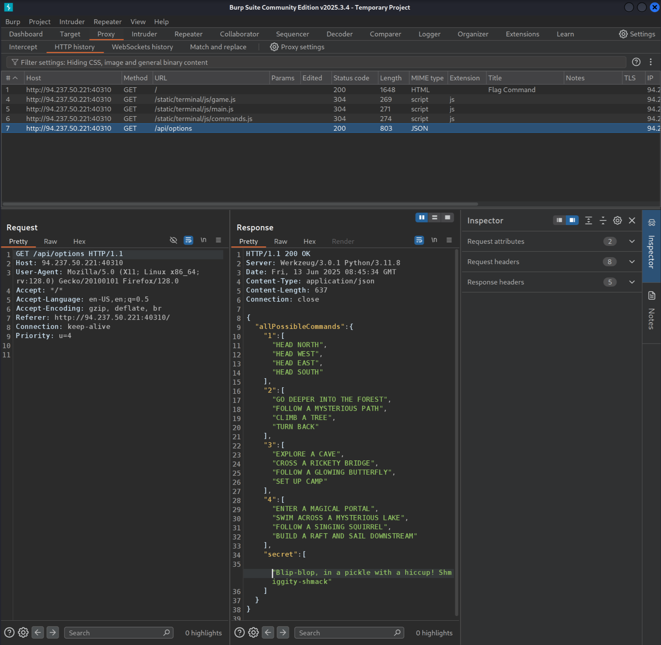Select the /static/terminal/js/commands.js history row
Screen dimensions: 661x645
[330, 119]
